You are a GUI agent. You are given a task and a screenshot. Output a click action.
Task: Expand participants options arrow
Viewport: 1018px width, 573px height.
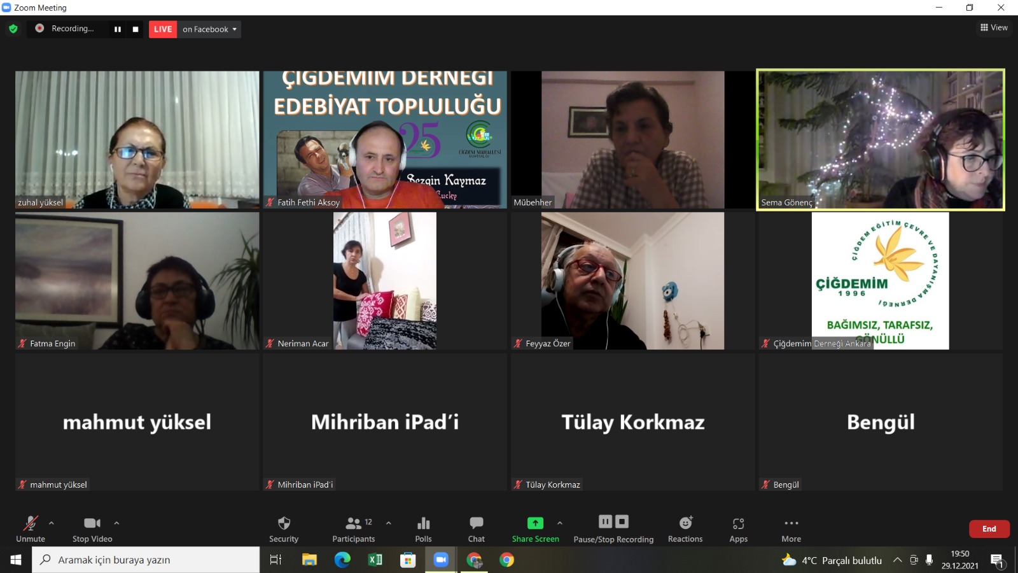tap(389, 523)
